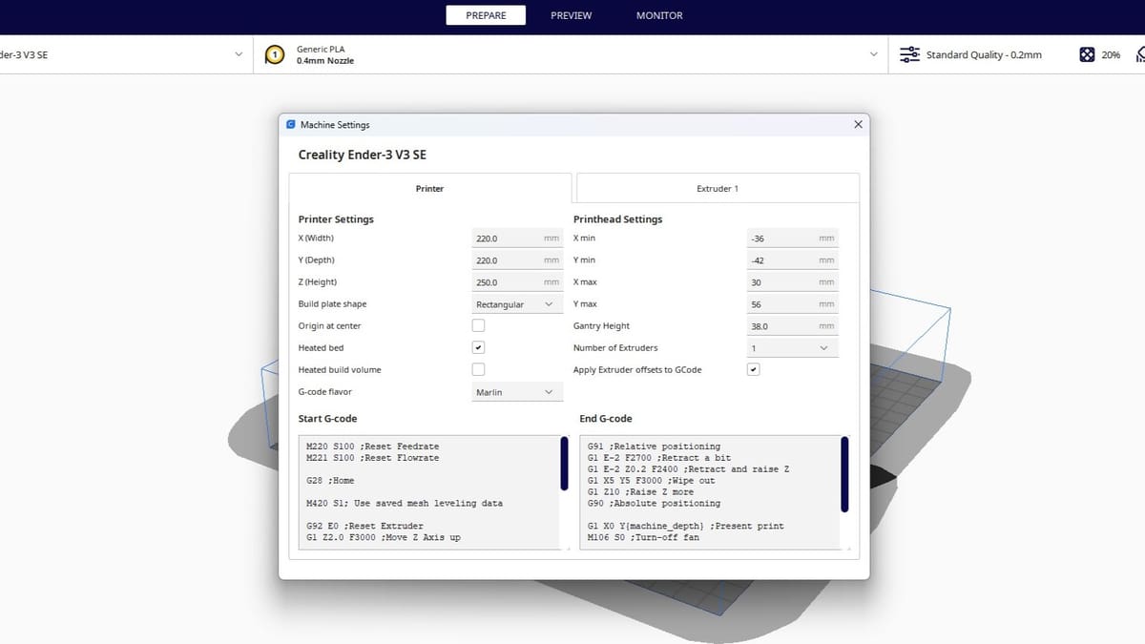Select the Printer tab in Machine Settings
Screen dimensions: 1145x644
[430, 188]
